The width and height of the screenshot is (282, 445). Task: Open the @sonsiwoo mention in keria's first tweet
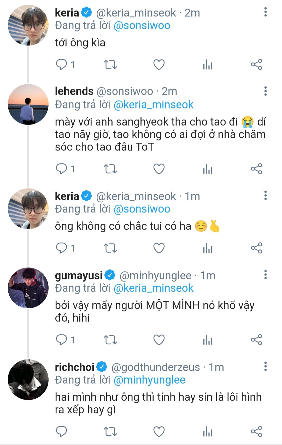point(142,26)
